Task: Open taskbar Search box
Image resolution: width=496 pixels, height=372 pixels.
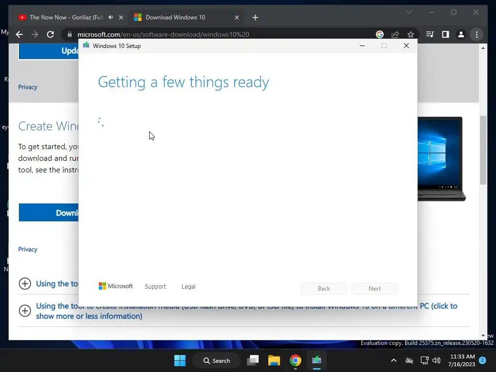Action: (217, 360)
